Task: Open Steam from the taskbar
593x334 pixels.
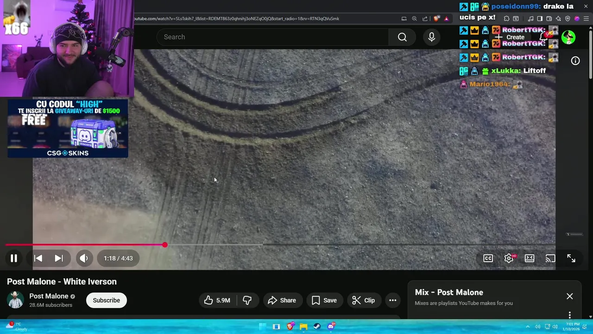Action: coord(317,327)
